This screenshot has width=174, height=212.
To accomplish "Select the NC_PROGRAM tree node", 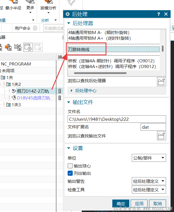I will 16,64.
